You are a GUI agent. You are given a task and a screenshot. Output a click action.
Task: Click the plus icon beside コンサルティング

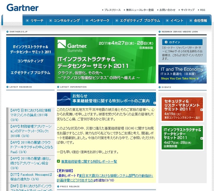(50, 21)
